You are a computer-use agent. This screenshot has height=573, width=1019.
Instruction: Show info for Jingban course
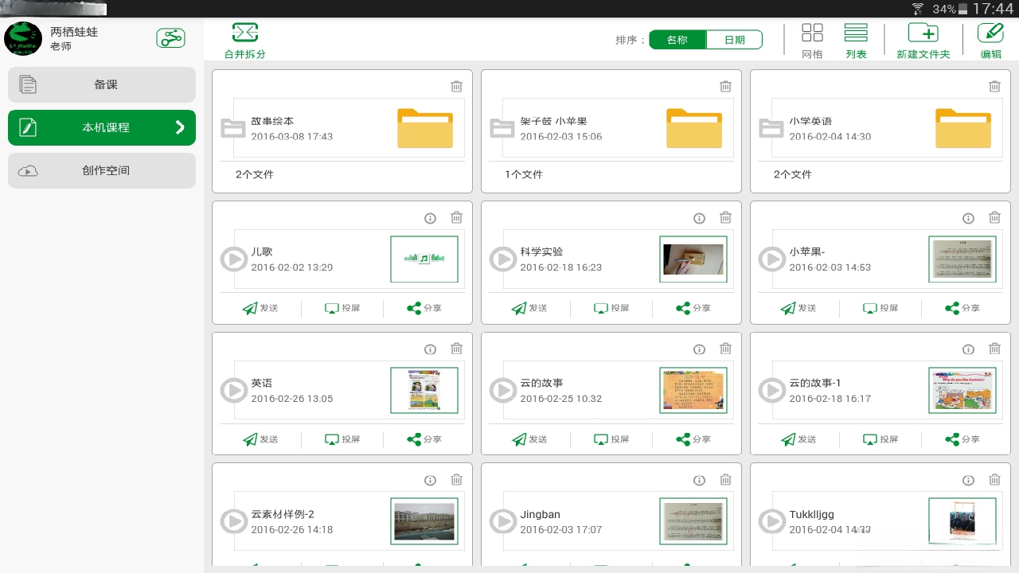point(700,480)
